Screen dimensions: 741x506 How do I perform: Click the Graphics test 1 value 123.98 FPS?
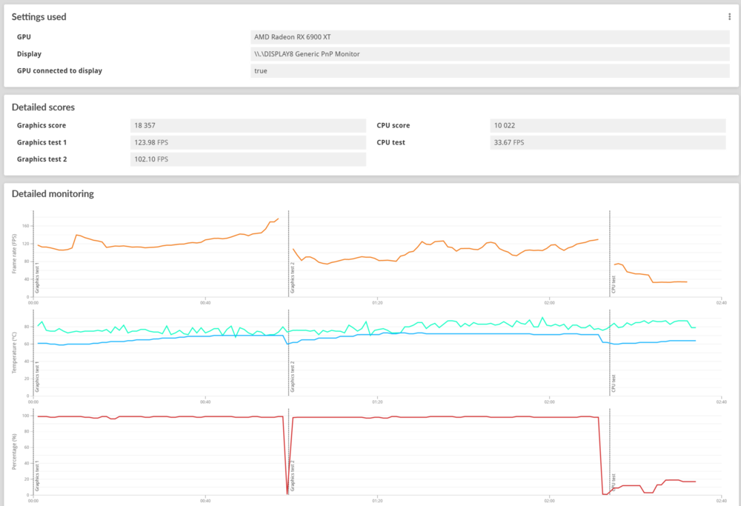coord(247,142)
